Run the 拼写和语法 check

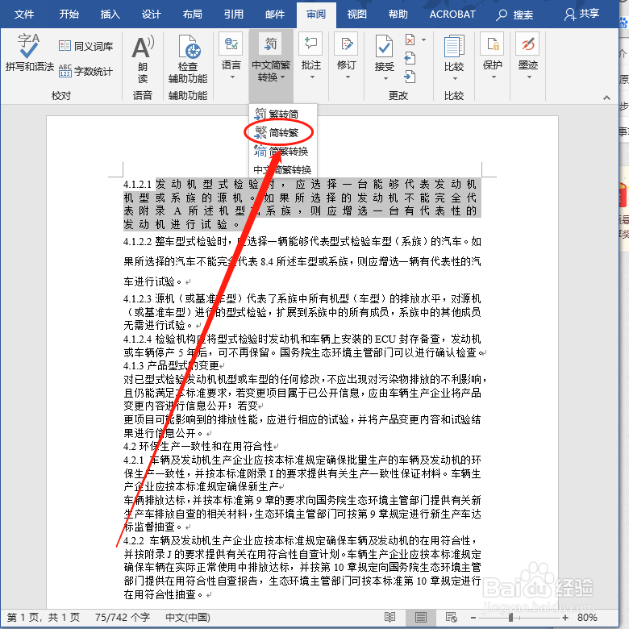(x=29, y=52)
